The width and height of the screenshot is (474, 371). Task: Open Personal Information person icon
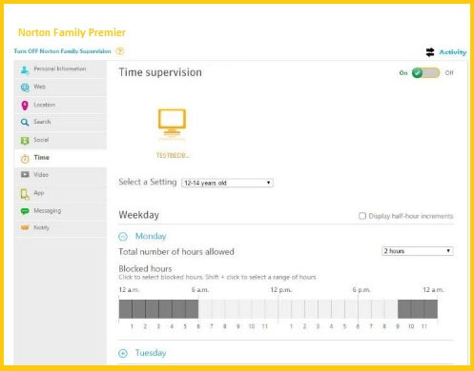tap(25, 69)
